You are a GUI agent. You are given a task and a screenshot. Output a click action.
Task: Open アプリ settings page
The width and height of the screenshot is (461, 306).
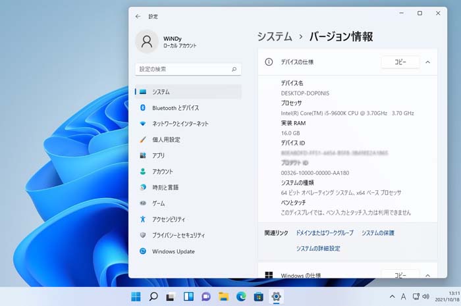[188, 156]
